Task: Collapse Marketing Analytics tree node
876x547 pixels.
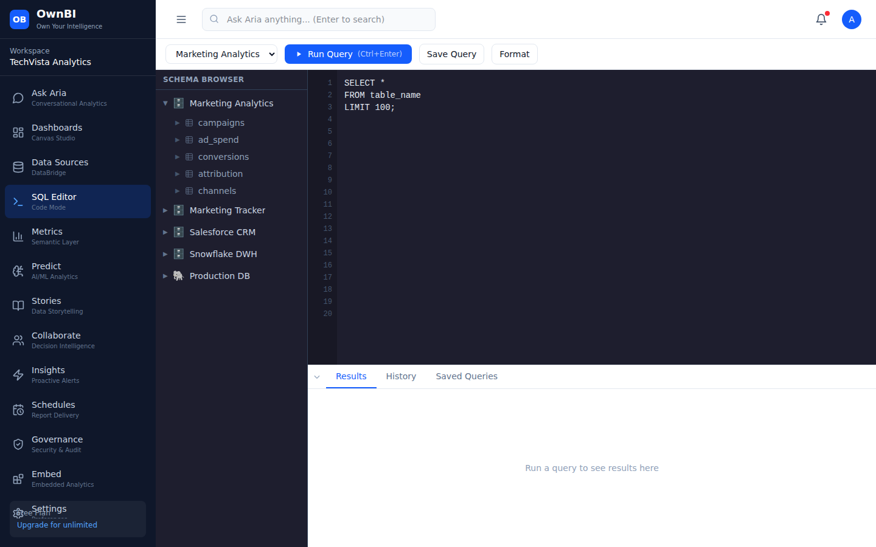Action: pyautogui.click(x=165, y=103)
